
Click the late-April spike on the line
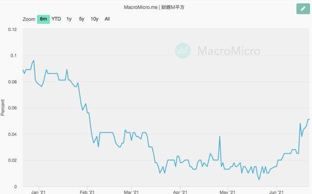pyautogui.click(x=220, y=136)
